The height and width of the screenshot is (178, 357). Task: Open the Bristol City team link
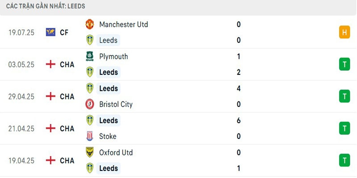point(116,105)
